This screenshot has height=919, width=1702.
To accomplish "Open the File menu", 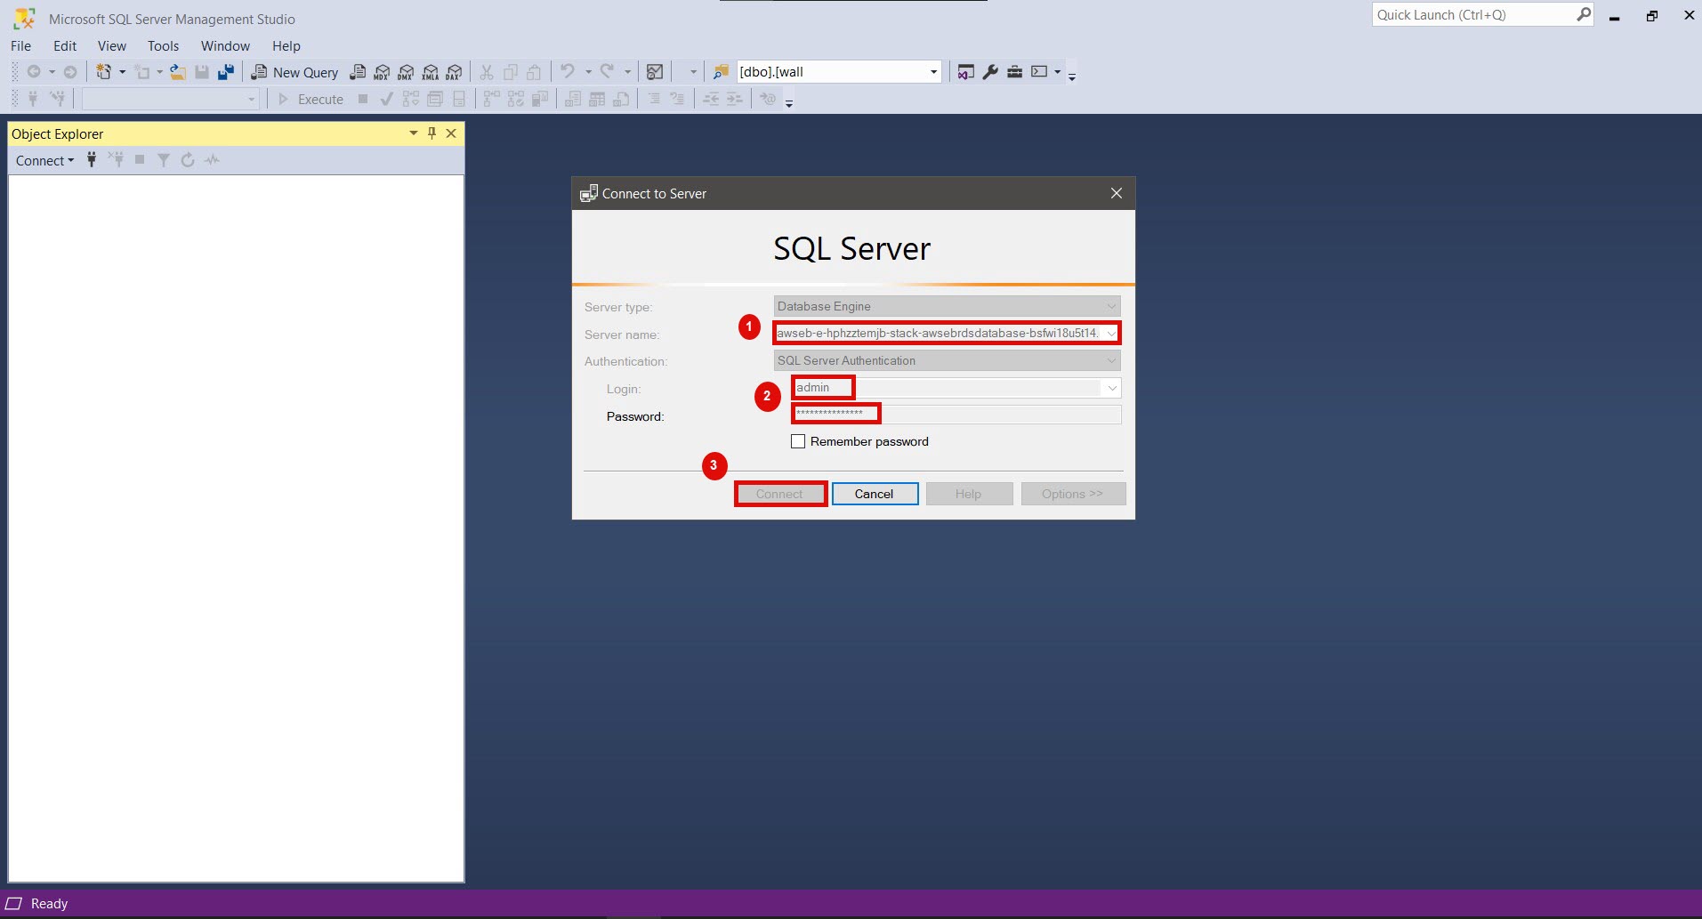I will point(20,45).
